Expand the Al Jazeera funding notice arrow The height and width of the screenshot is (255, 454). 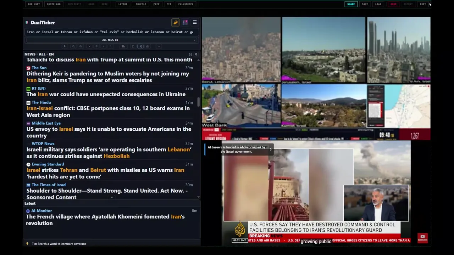click(x=270, y=149)
